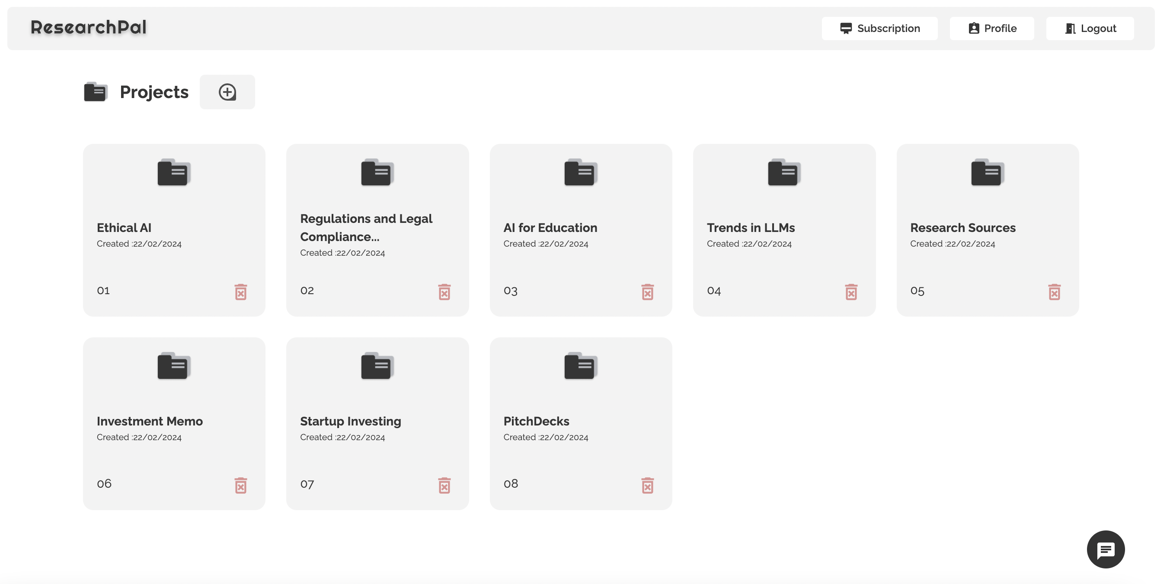Click the ResearchPal logo
Image resolution: width=1170 pixels, height=584 pixels.
(x=89, y=28)
